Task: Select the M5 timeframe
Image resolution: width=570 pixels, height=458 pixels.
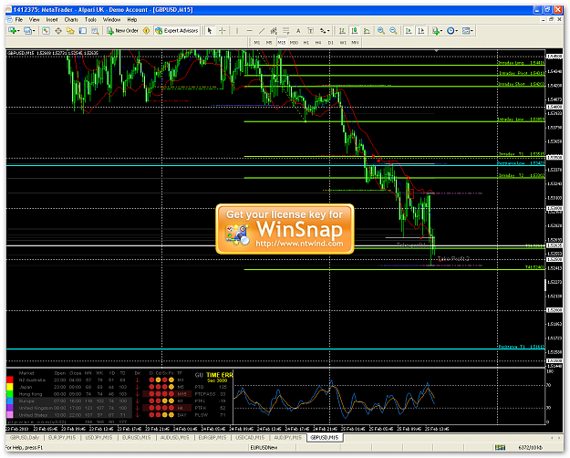Action: click(x=269, y=43)
